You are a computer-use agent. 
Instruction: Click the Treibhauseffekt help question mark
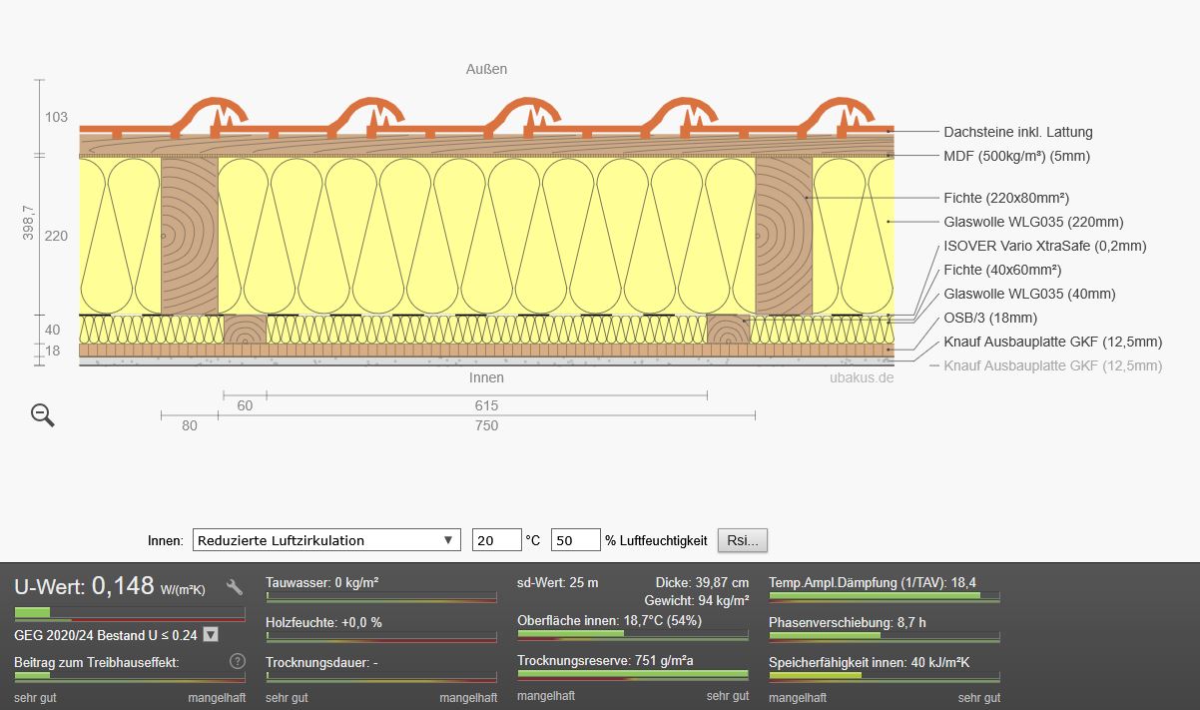click(238, 661)
